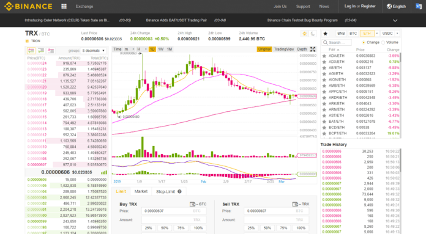This screenshot has height=234, width=426.
Task: Open the Support link
Action: [x=303, y=6]
